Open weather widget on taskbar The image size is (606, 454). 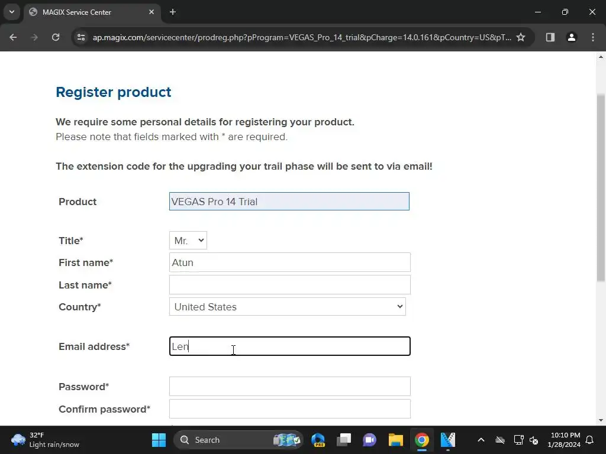45,440
